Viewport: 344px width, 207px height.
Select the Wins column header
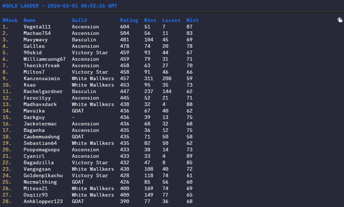[x=150, y=20]
